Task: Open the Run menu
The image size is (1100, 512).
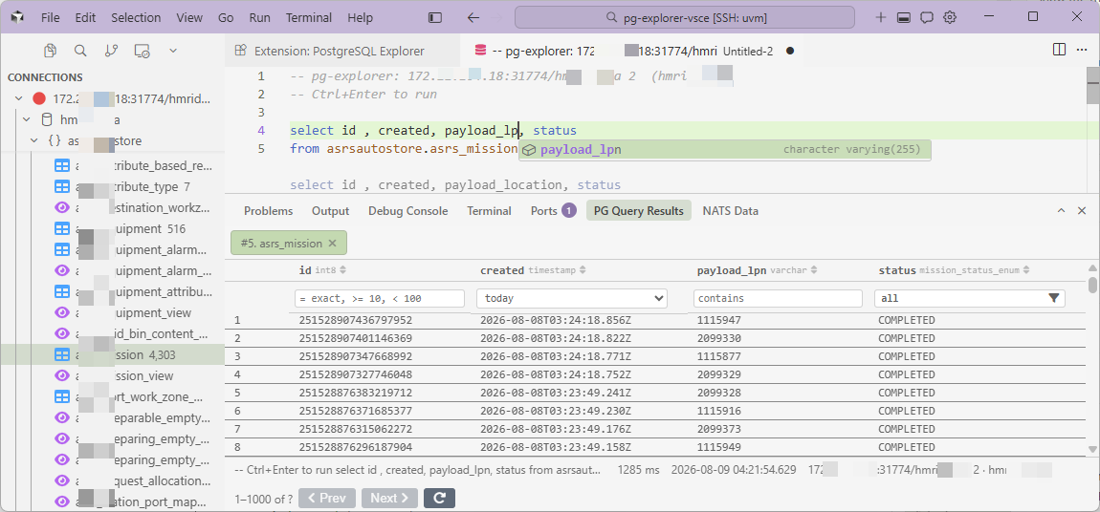Action: tap(259, 17)
